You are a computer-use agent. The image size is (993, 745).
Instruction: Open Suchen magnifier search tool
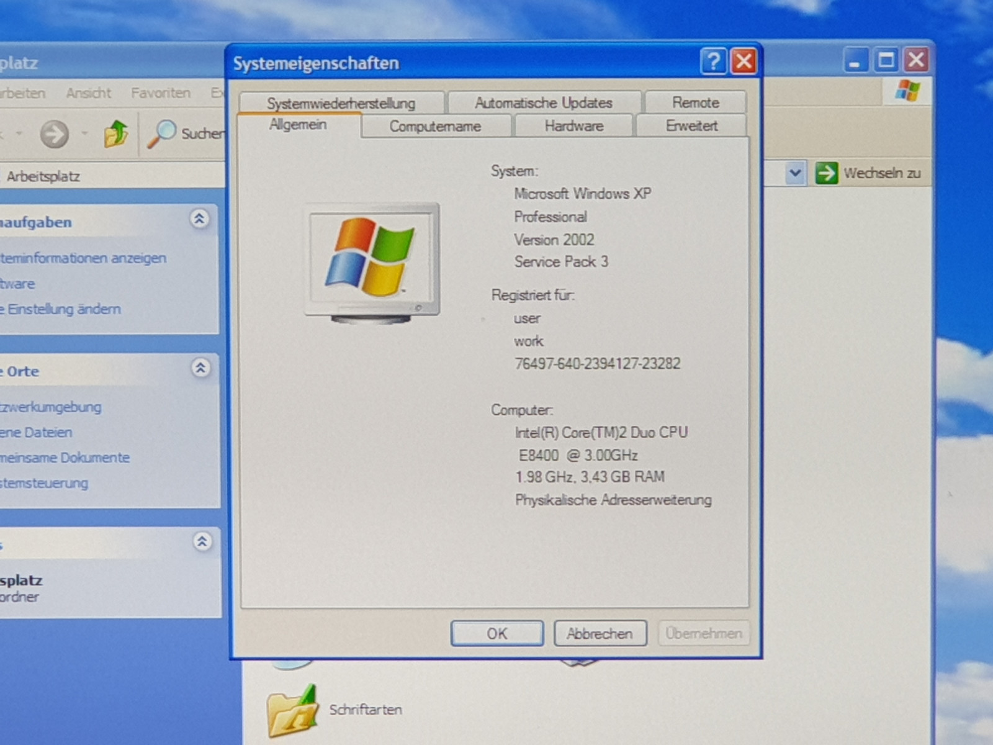point(163,133)
